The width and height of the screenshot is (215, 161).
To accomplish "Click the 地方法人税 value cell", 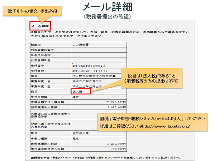I will [x=80, y=133].
